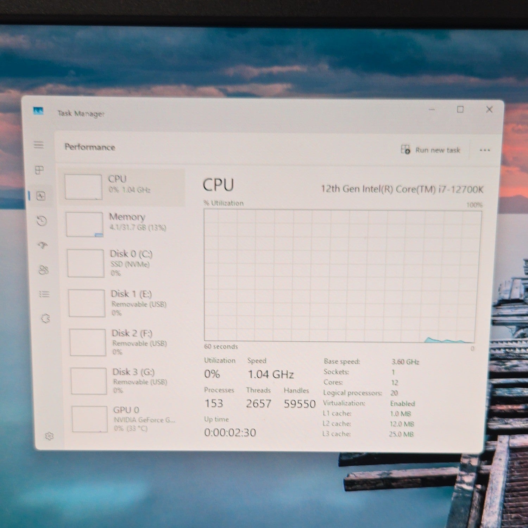Screen dimensions: 528x528
Task: Open the three-dot more options menu
Action: (485, 150)
